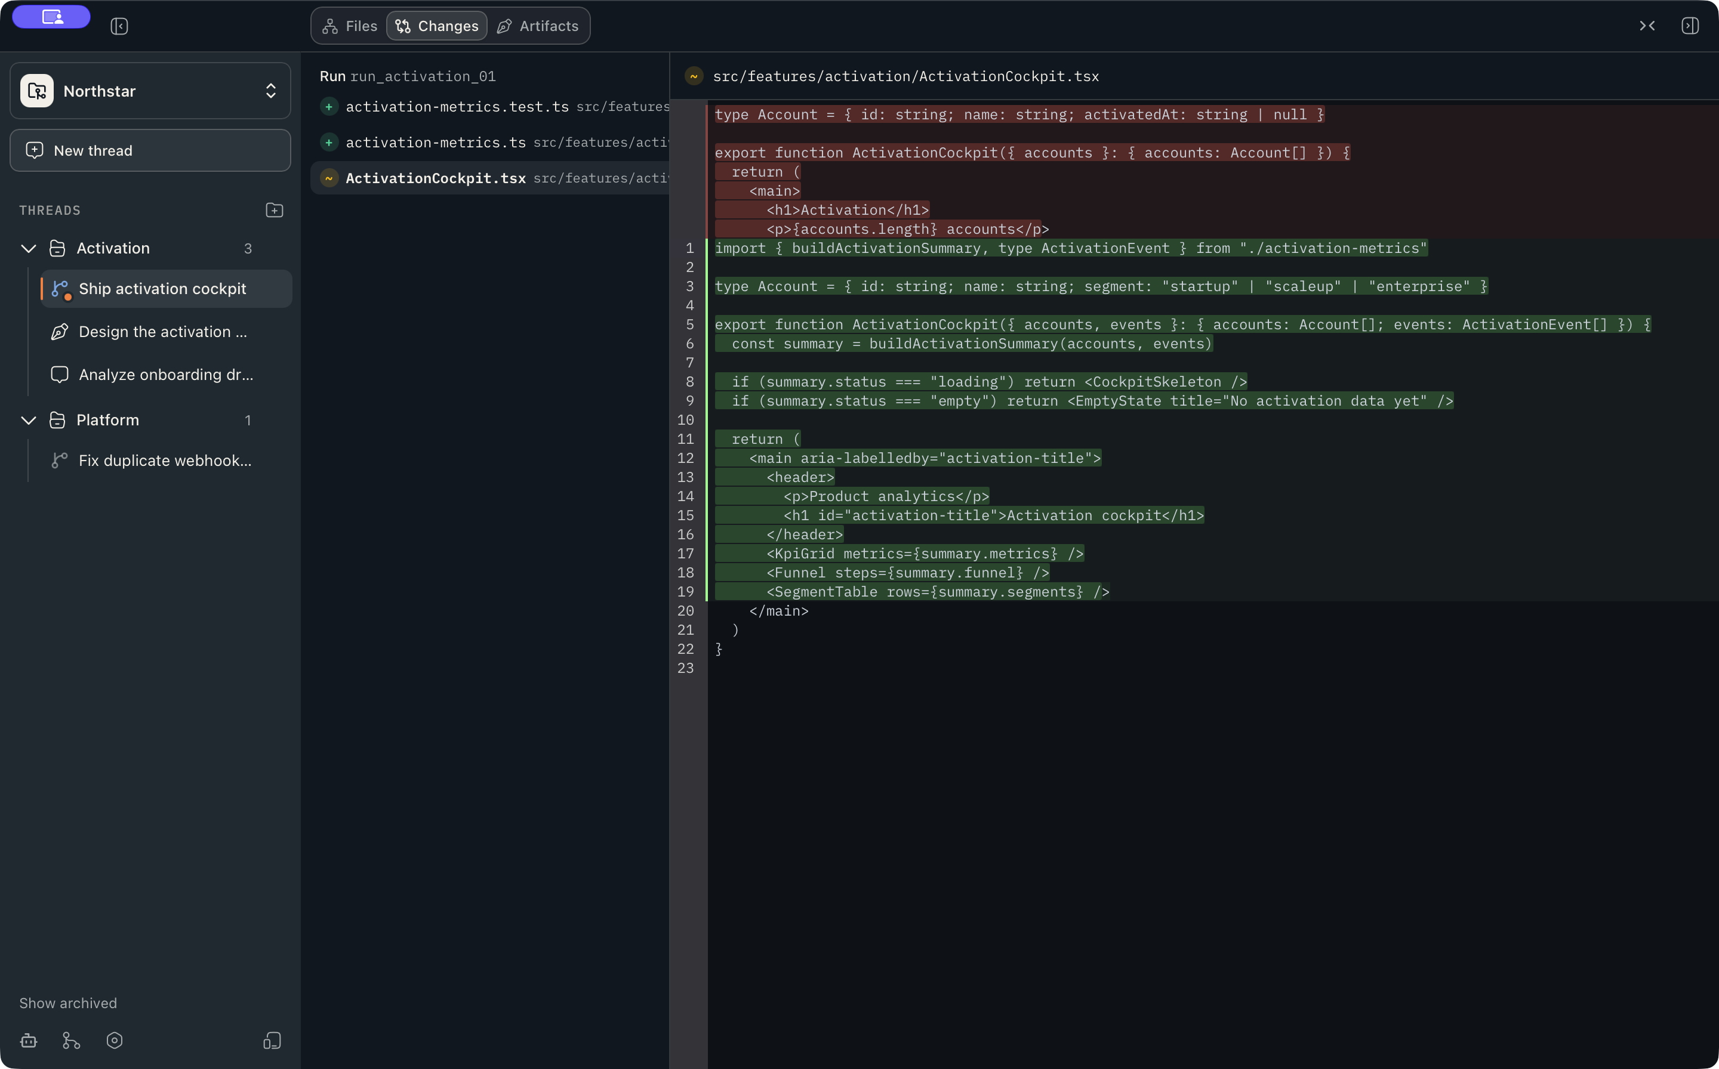Click the Run run_activation_01 label
1719x1069 pixels.
(x=408, y=76)
